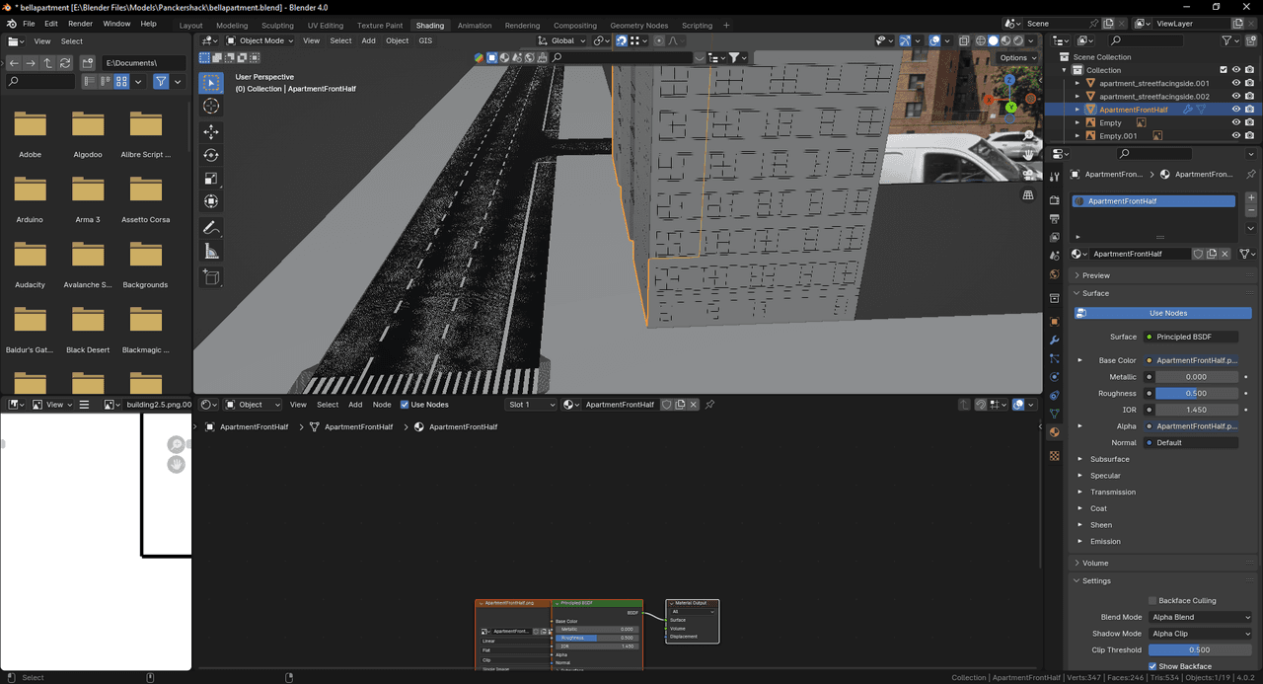Select the Rotate tool

[x=211, y=155]
